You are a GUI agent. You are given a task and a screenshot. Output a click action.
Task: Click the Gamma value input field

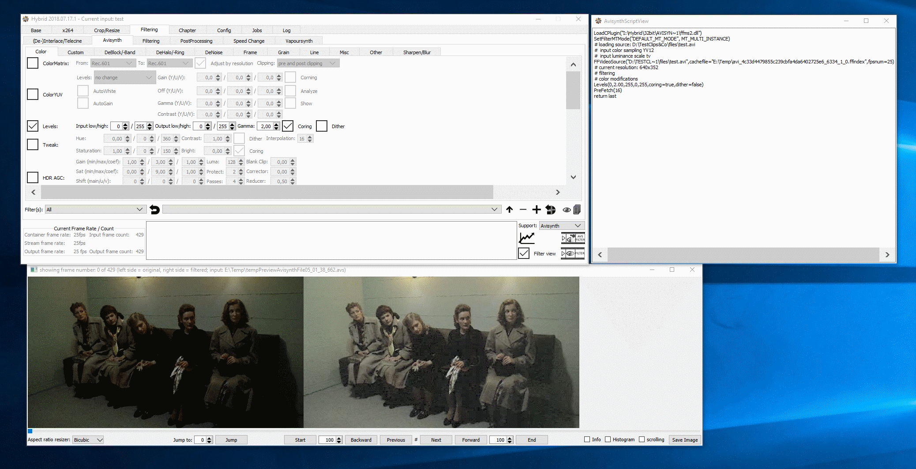(266, 126)
